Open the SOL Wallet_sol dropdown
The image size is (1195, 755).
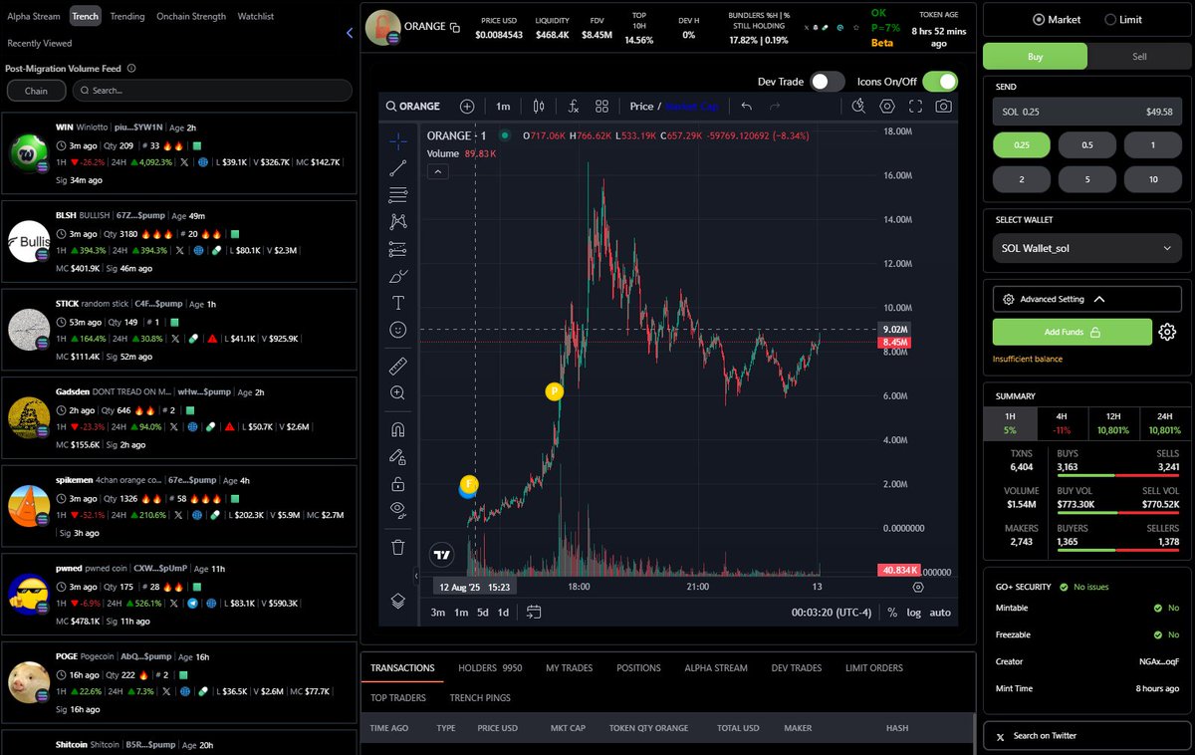pos(1086,248)
